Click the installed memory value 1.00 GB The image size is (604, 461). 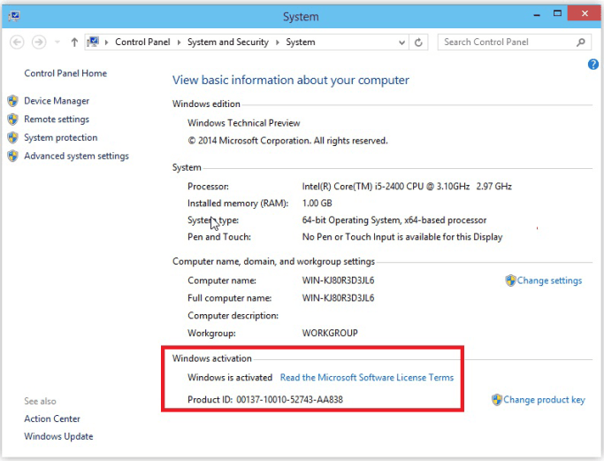pos(317,204)
